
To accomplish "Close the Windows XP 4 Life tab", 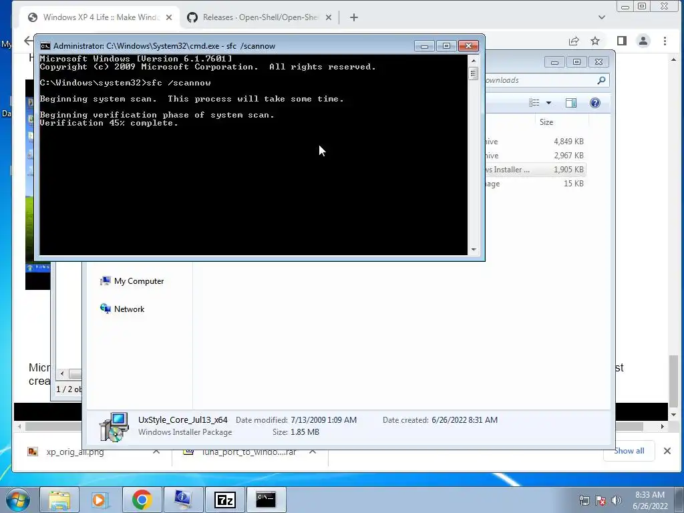I will pyautogui.click(x=169, y=17).
